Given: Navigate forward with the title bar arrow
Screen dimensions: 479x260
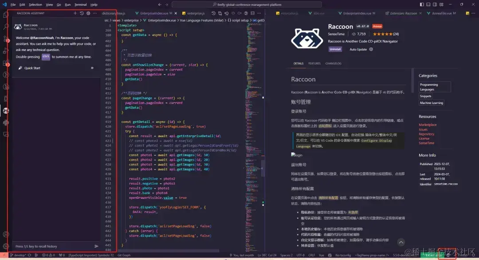Looking at the screenshot, I should pos(166,4).
